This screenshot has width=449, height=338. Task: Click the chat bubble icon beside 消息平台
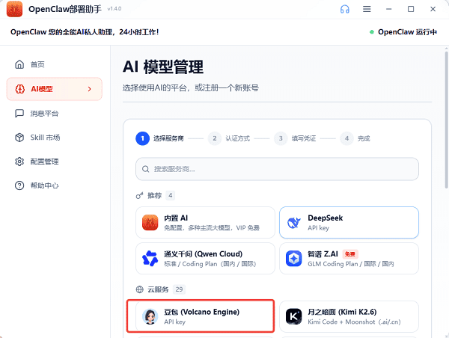(x=19, y=114)
